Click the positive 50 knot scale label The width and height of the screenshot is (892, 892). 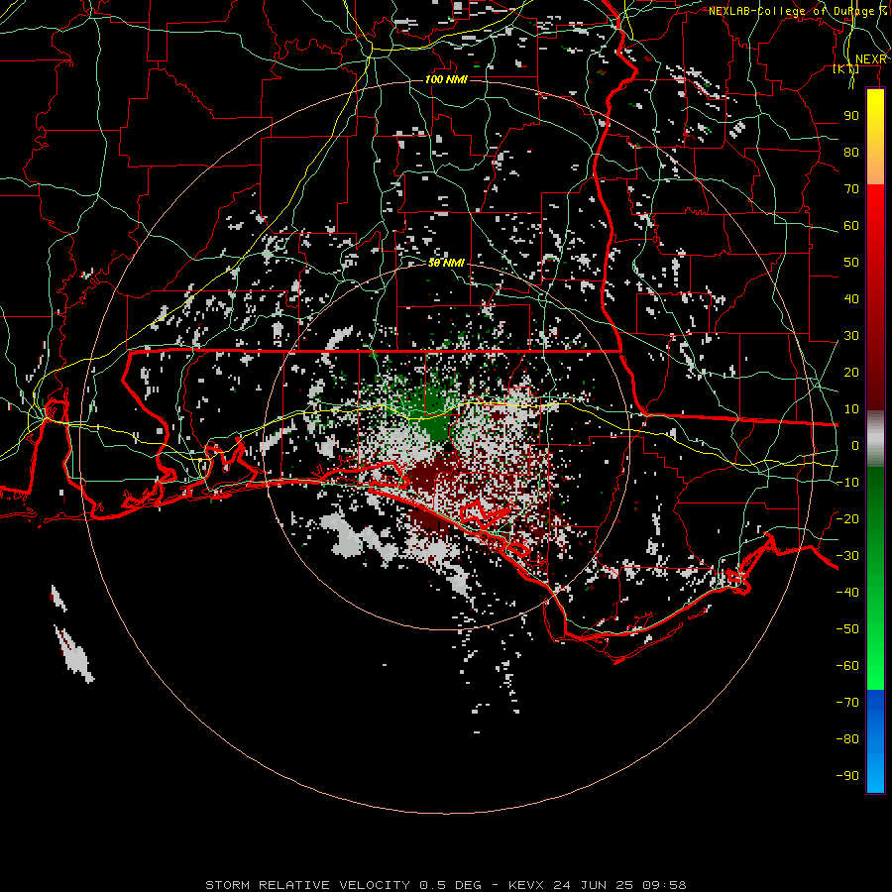pos(851,263)
